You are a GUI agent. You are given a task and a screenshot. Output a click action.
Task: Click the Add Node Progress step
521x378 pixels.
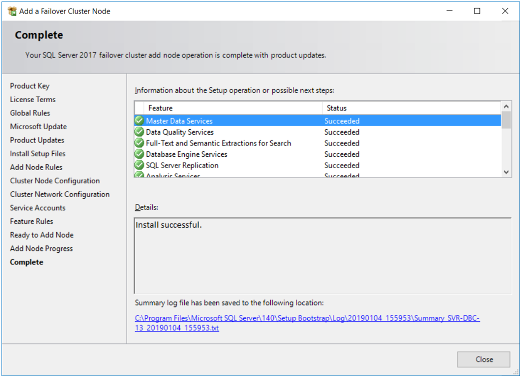coord(41,249)
